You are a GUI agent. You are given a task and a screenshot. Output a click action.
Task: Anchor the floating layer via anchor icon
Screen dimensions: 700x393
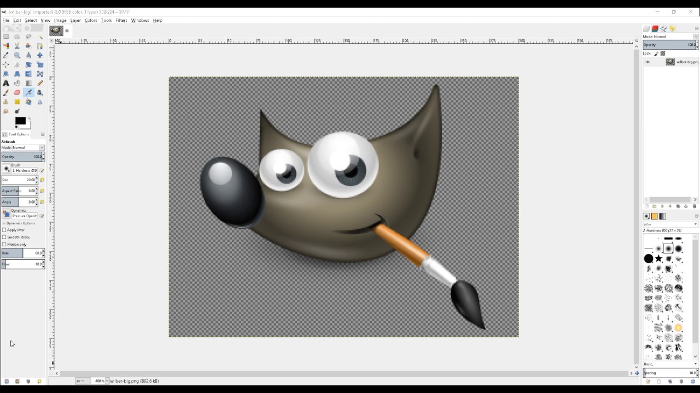(x=686, y=206)
